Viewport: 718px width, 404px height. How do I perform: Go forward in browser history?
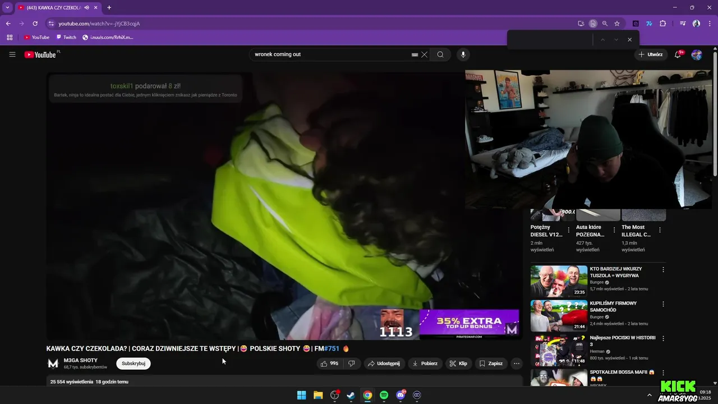pyautogui.click(x=21, y=24)
